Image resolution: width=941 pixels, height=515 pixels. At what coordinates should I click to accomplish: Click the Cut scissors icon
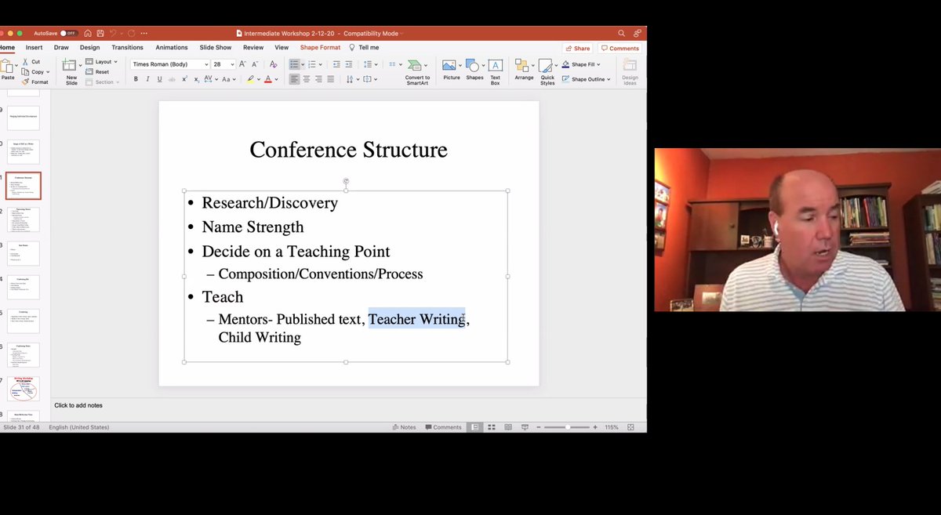coord(26,62)
